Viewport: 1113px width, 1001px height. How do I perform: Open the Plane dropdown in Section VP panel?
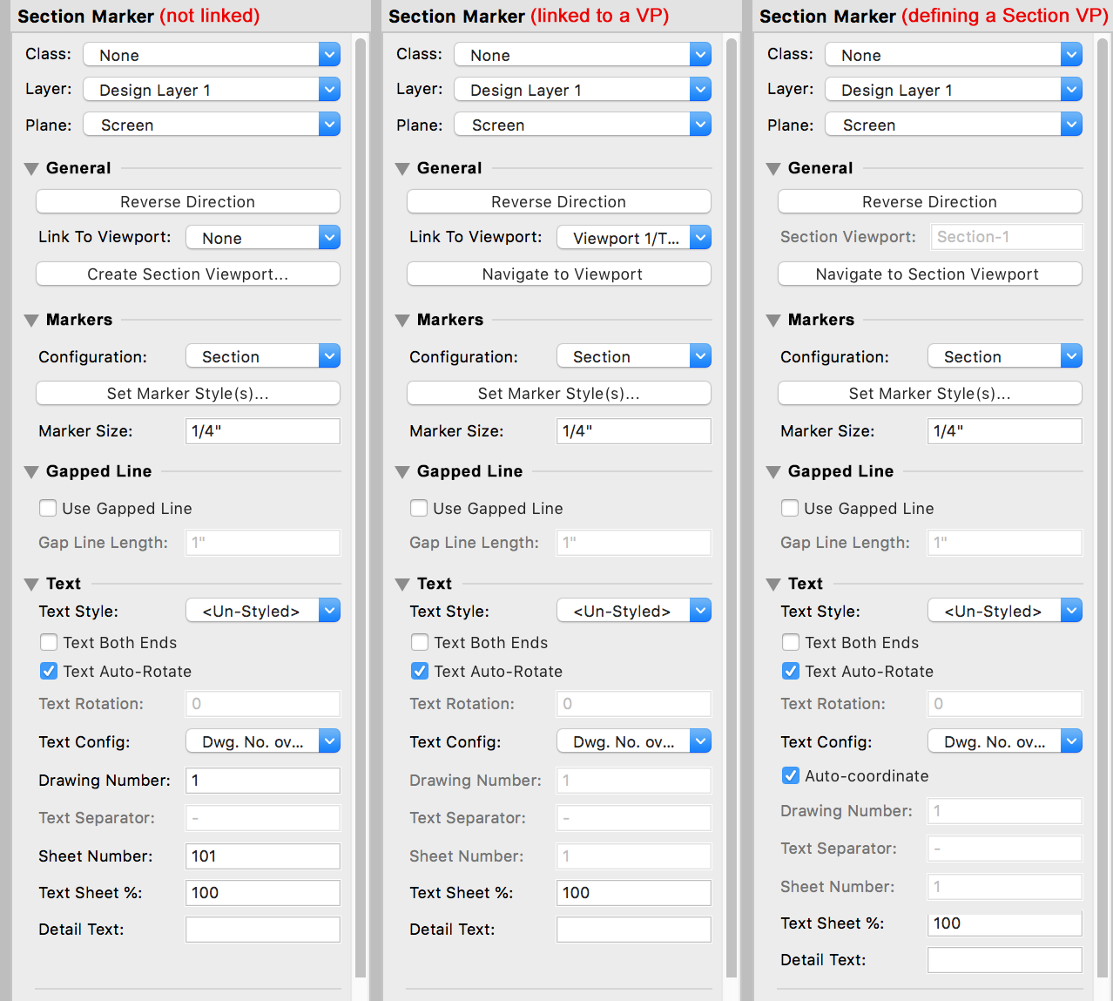[x=953, y=125]
